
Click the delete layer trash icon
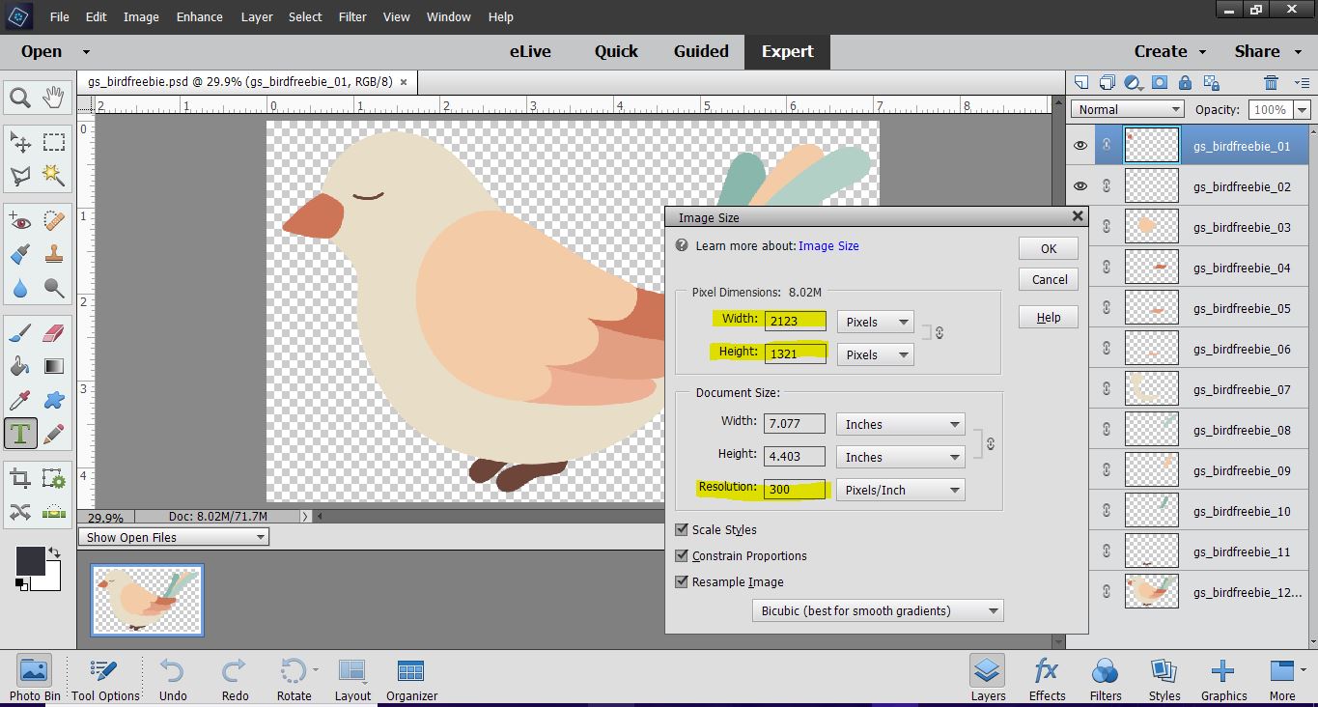[x=1272, y=83]
